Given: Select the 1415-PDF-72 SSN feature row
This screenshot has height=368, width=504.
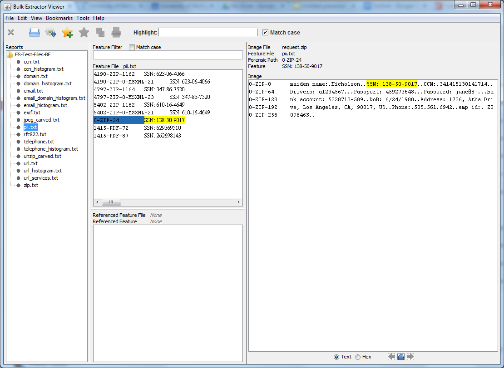Looking at the screenshot, I should pos(137,128).
